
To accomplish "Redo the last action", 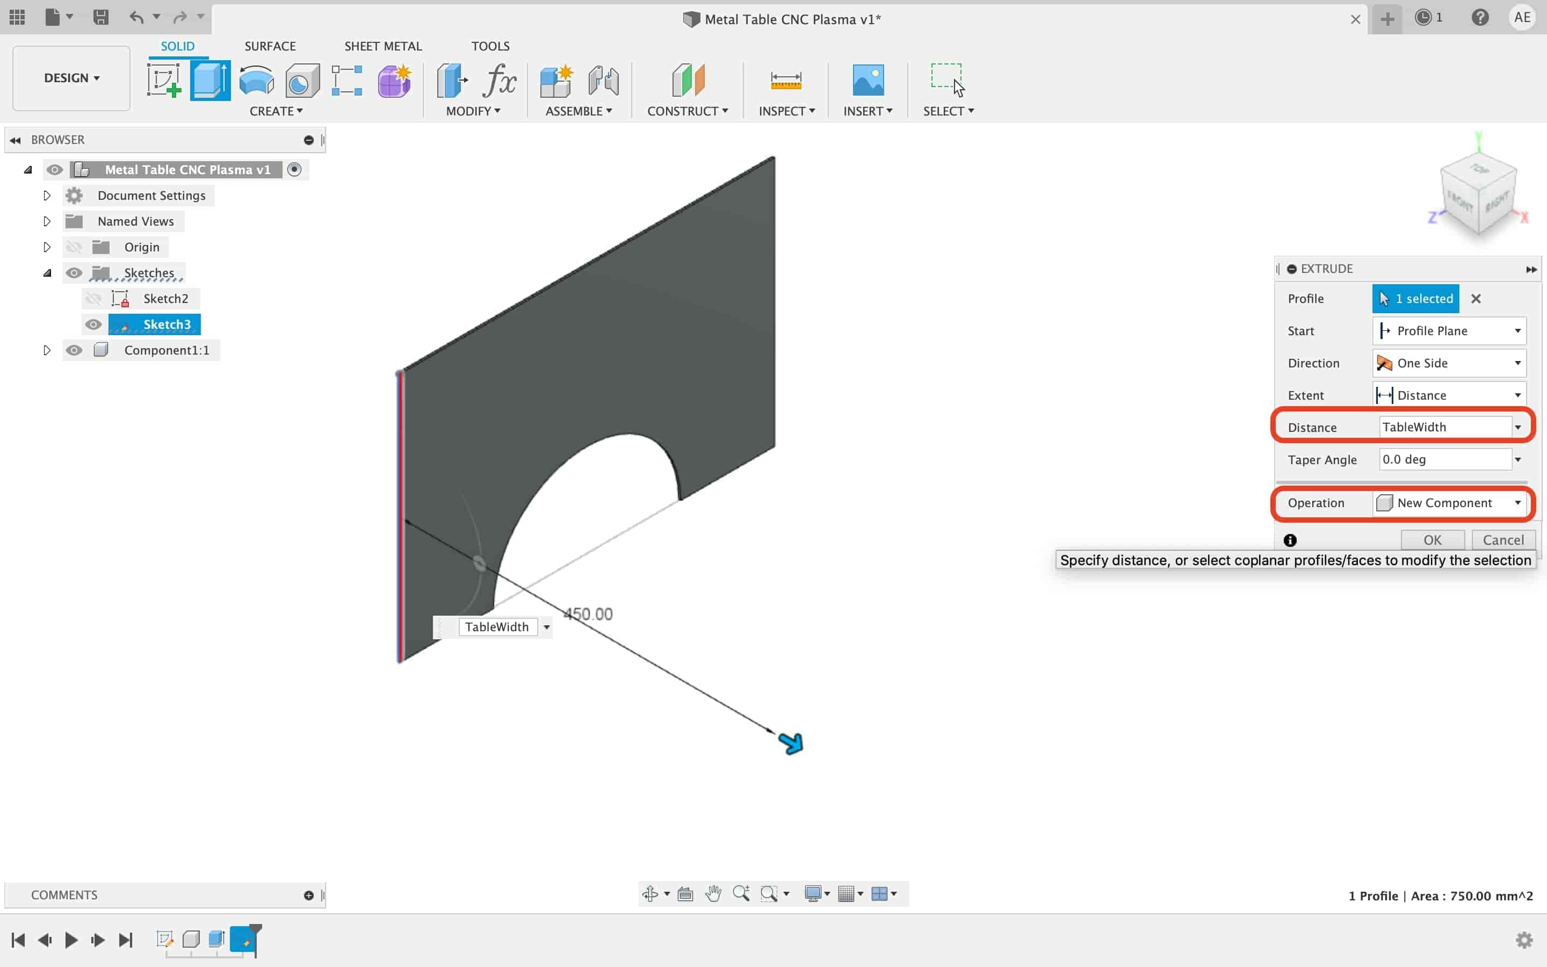I will click(x=180, y=17).
